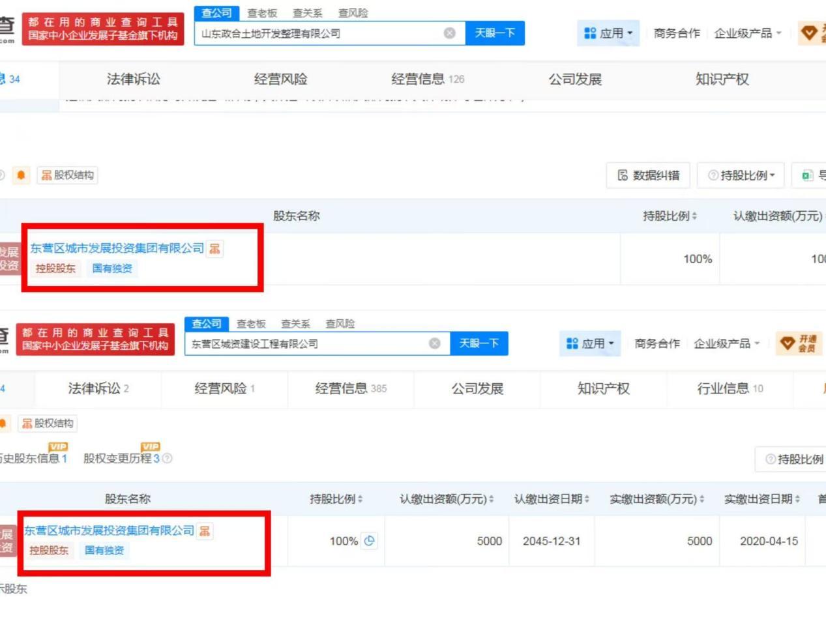826x619 pixels.
Task: Click the bell alert icon beside 股权结构 on 东营区城资 page
Action: point(3,424)
